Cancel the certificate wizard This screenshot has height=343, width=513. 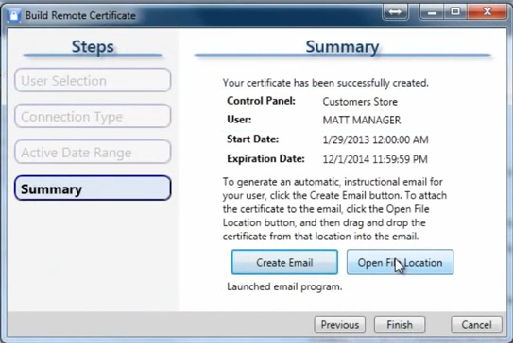[x=476, y=324]
